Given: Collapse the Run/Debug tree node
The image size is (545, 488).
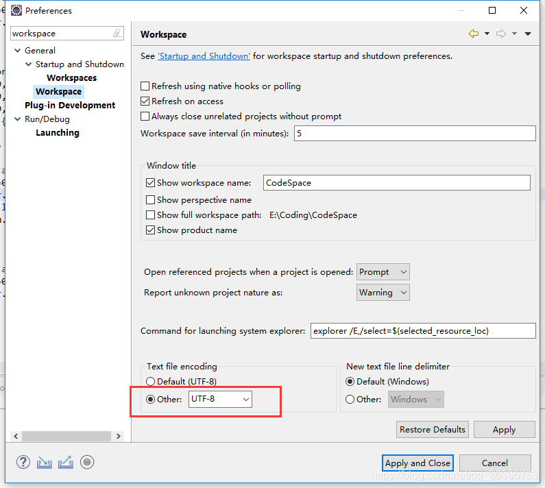Looking at the screenshot, I should coord(17,119).
